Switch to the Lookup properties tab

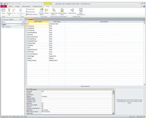tap(34, 89)
